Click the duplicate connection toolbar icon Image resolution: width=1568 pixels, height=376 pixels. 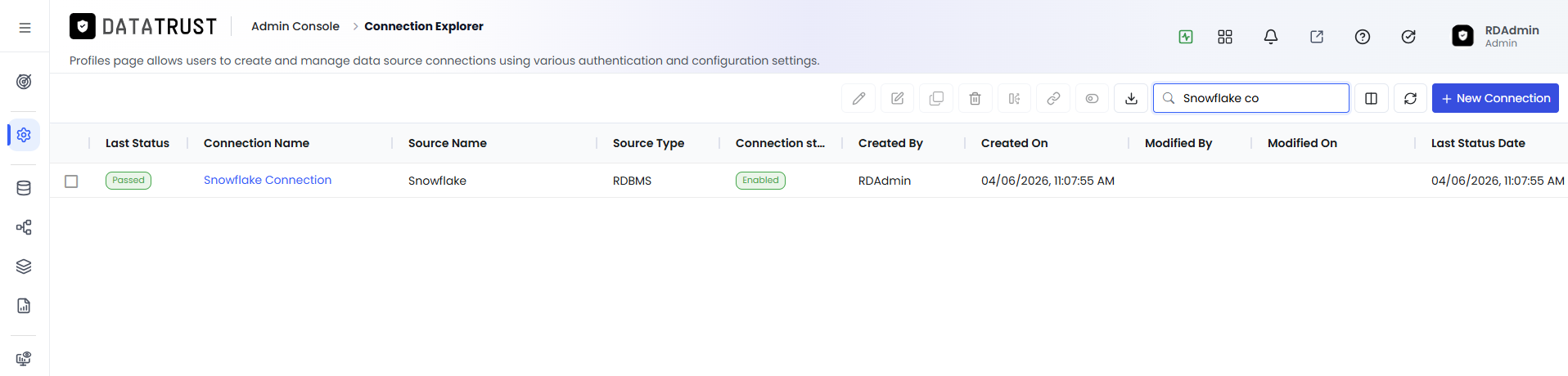[936, 98]
